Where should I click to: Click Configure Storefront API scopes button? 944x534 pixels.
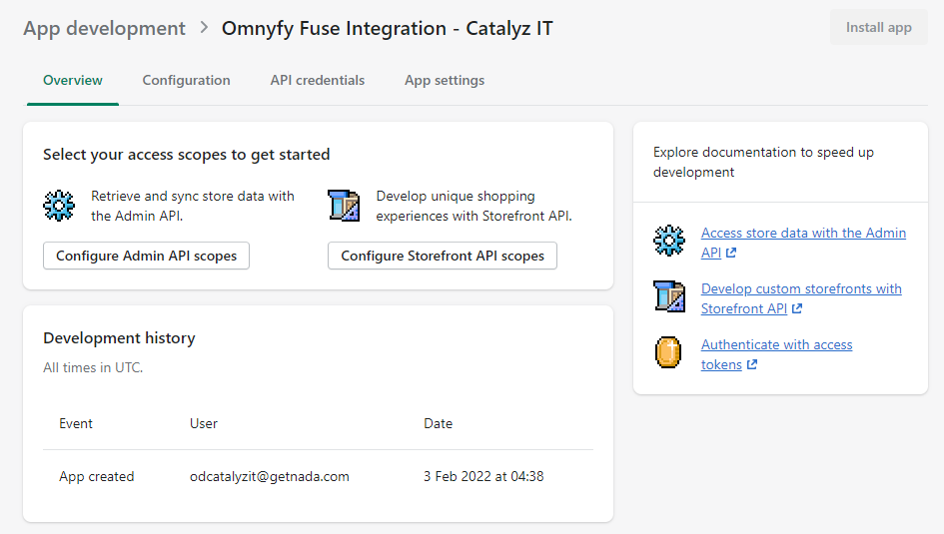point(443,256)
